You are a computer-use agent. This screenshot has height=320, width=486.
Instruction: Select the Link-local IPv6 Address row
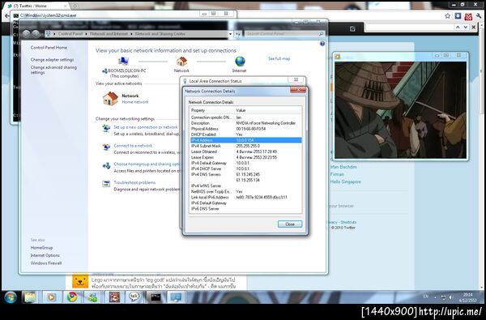point(245,197)
